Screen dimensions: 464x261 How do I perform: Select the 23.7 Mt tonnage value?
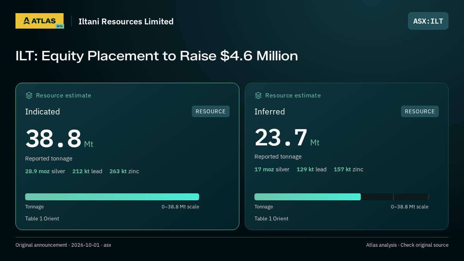click(287, 137)
